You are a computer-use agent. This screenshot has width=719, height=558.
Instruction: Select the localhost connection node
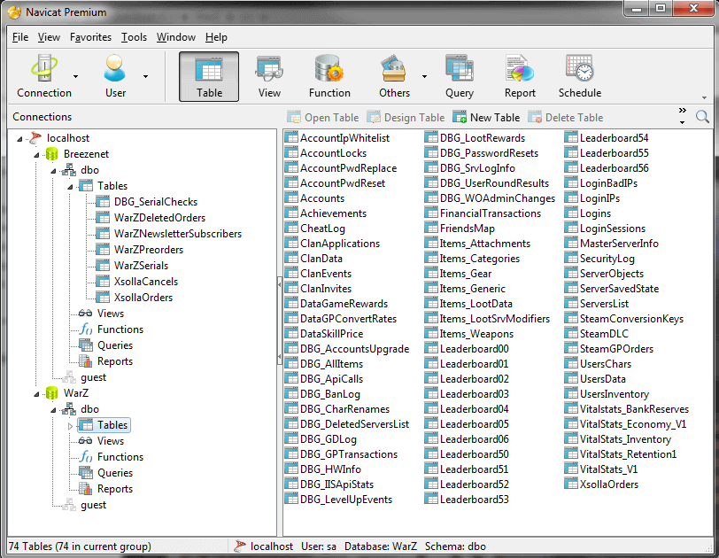(x=68, y=138)
